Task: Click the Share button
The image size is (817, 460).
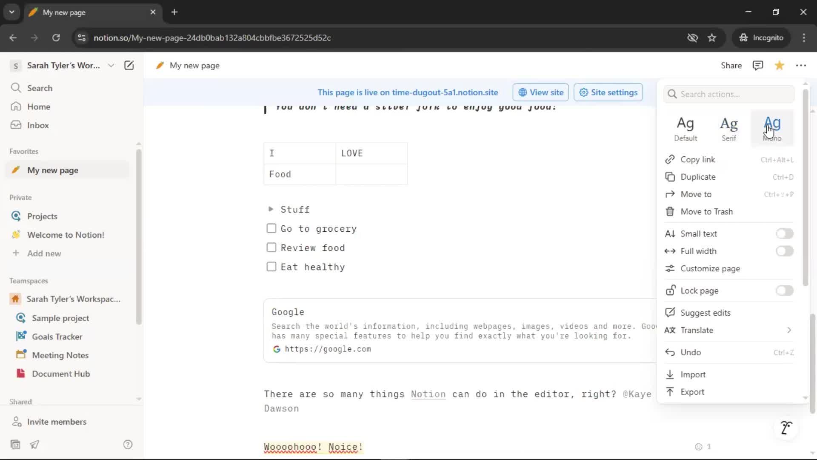Action: 731,65
